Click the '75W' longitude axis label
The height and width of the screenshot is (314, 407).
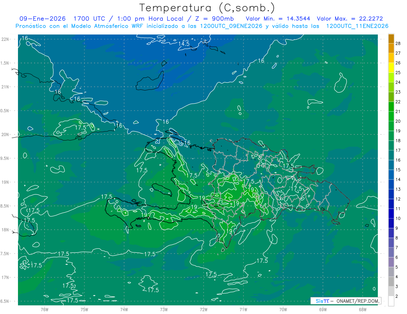tap(84, 310)
